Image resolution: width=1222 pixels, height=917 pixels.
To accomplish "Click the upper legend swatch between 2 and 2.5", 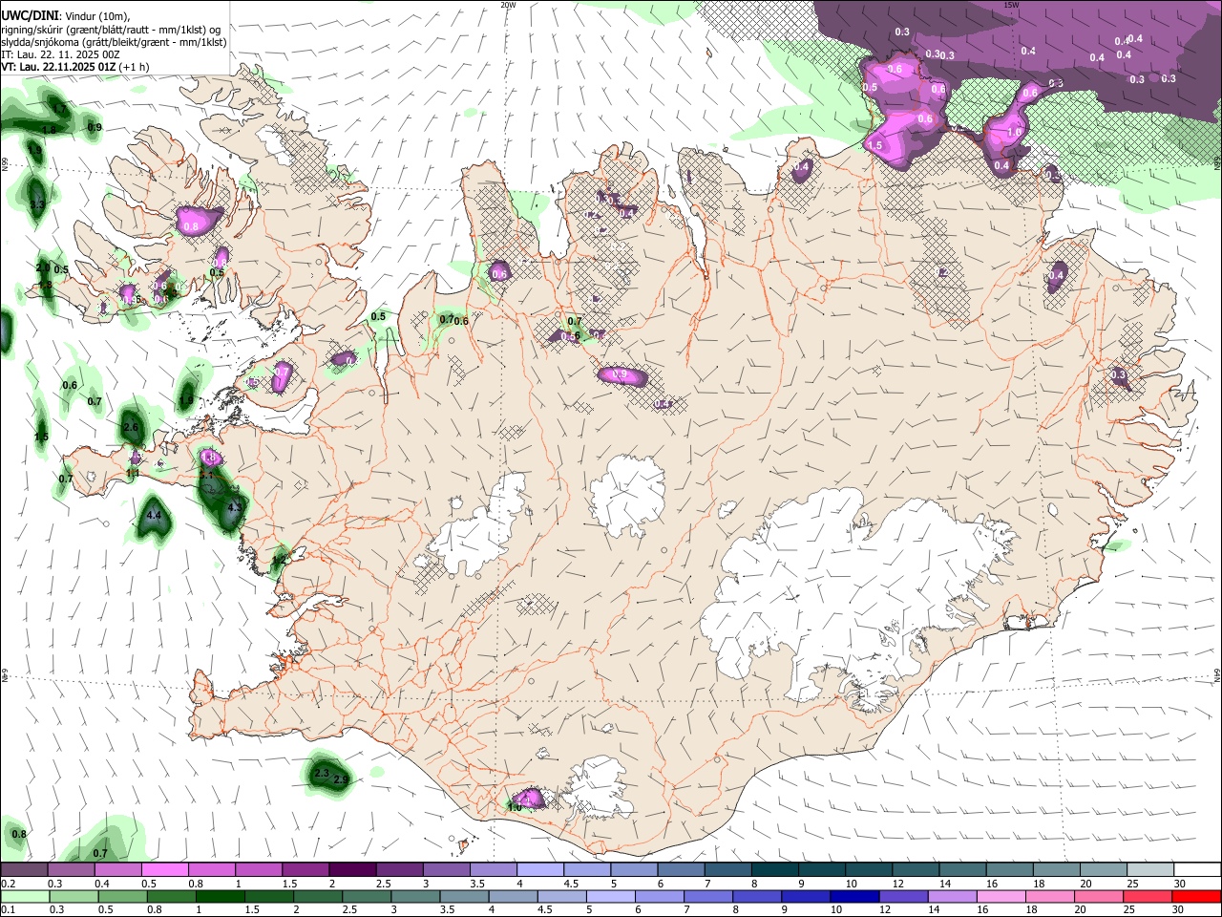I will (x=351, y=869).
